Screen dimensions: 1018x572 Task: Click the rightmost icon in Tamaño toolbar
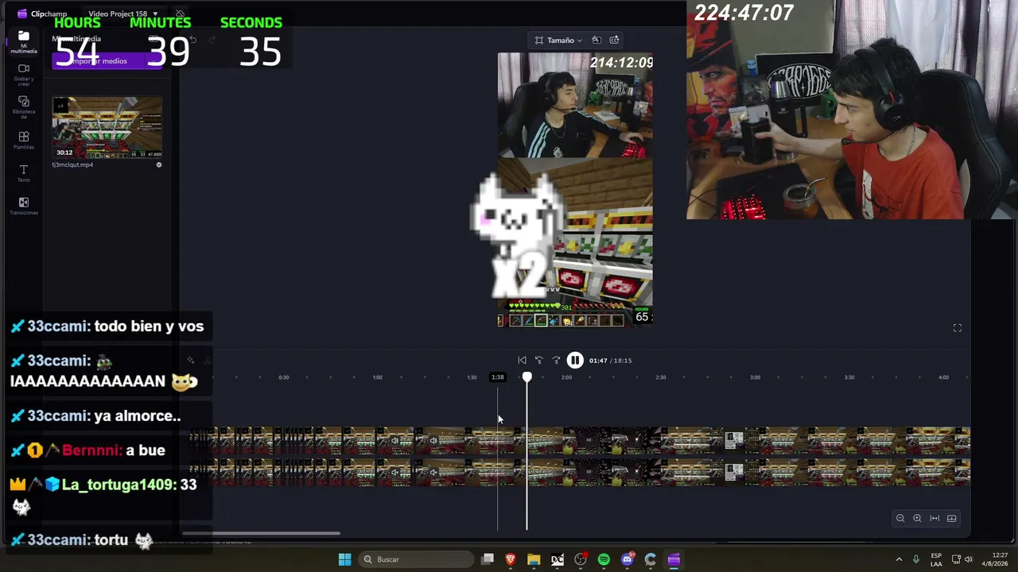point(615,40)
